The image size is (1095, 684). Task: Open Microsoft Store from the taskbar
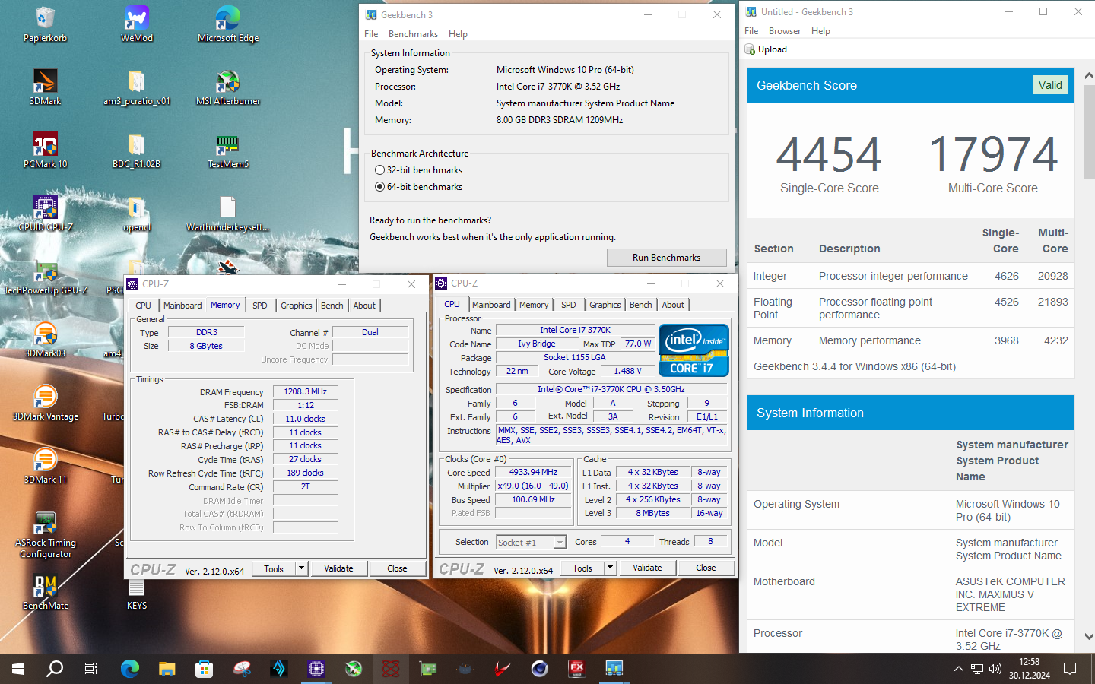tap(204, 669)
